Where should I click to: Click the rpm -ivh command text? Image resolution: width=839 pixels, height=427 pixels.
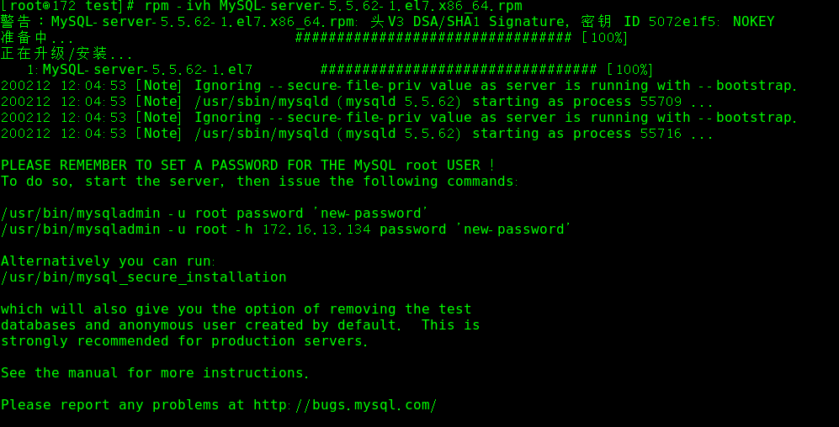pyautogui.click(x=333, y=7)
